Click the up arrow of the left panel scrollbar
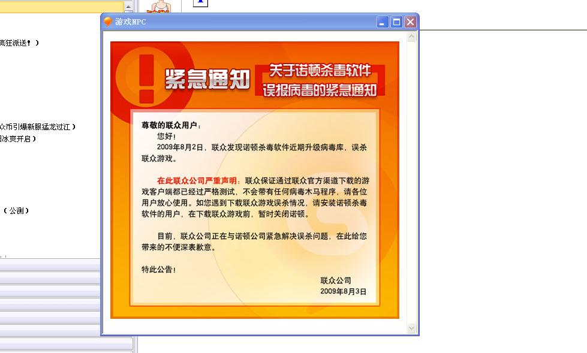This screenshot has height=353, width=587. (x=128, y=7)
